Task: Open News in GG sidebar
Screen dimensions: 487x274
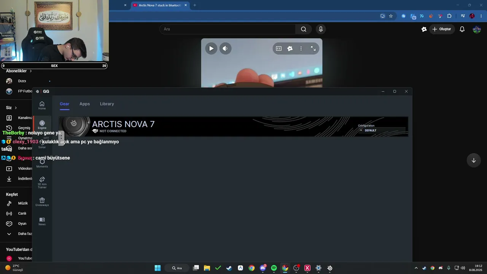Action: [x=42, y=221]
